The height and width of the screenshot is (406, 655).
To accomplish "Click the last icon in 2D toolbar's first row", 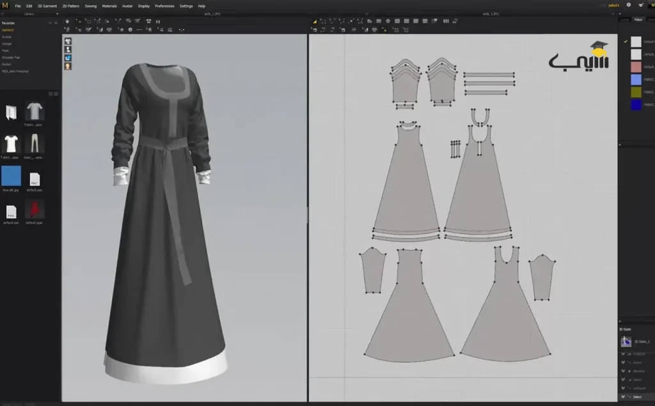I will click(x=455, y=21).
